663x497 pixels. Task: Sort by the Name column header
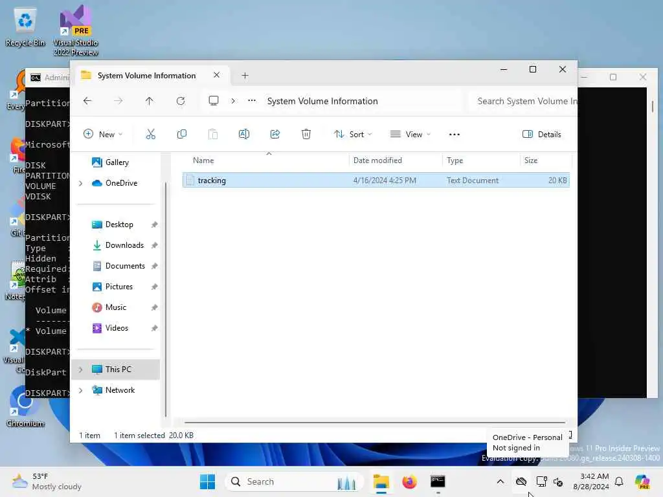[203, 160]
